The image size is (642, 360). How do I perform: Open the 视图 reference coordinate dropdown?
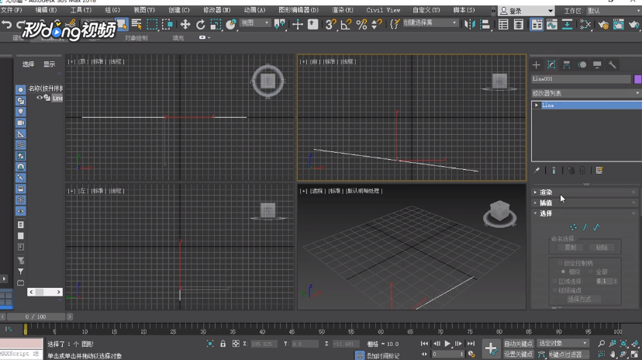coord(254,23)
